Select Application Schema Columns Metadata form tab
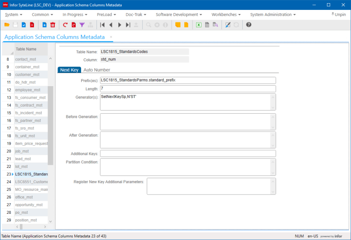 tap(55, 37)
